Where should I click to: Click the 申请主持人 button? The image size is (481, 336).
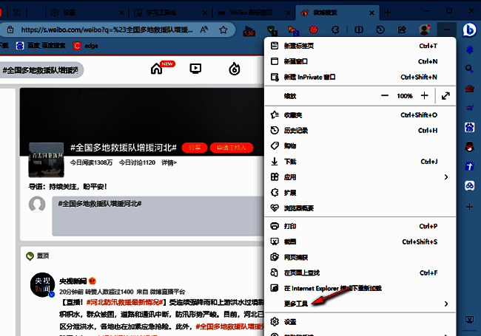[232, 148]
